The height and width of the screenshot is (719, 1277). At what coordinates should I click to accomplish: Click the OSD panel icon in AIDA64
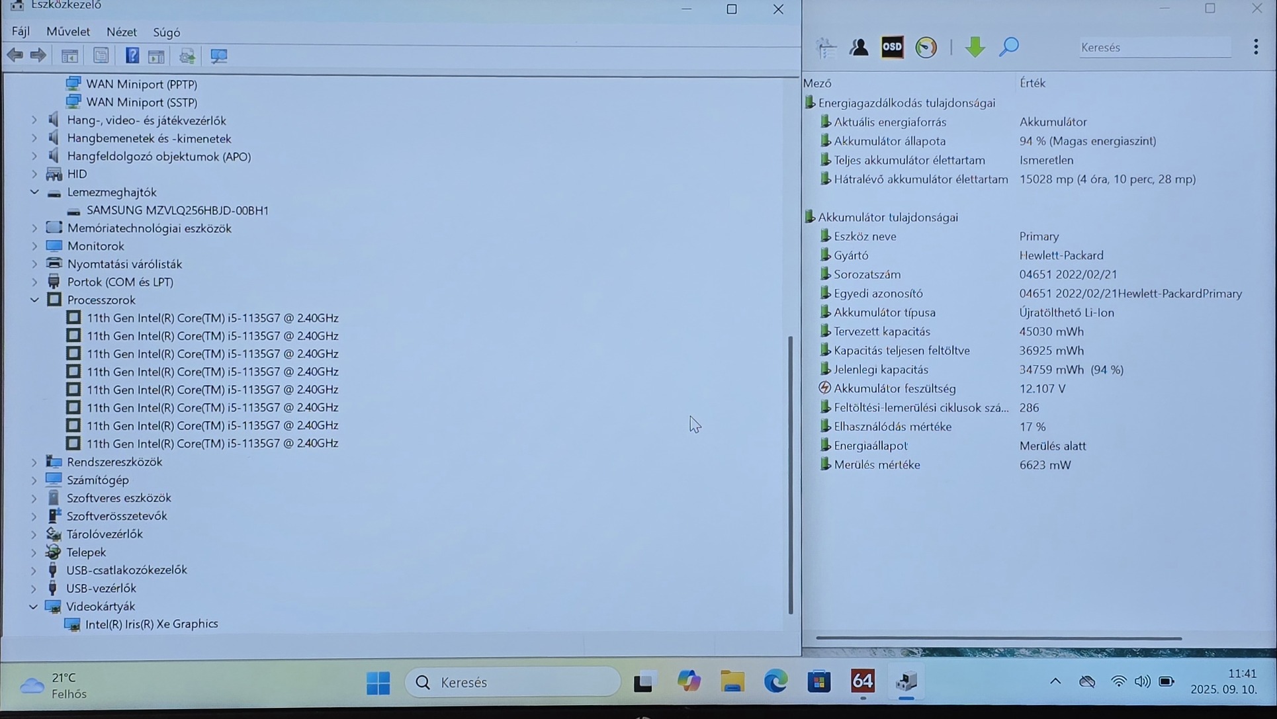coord(892,47)
